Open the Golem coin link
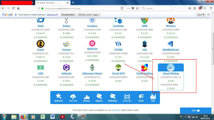The width and height of the screenshot is (214, 120). [66, 26]
